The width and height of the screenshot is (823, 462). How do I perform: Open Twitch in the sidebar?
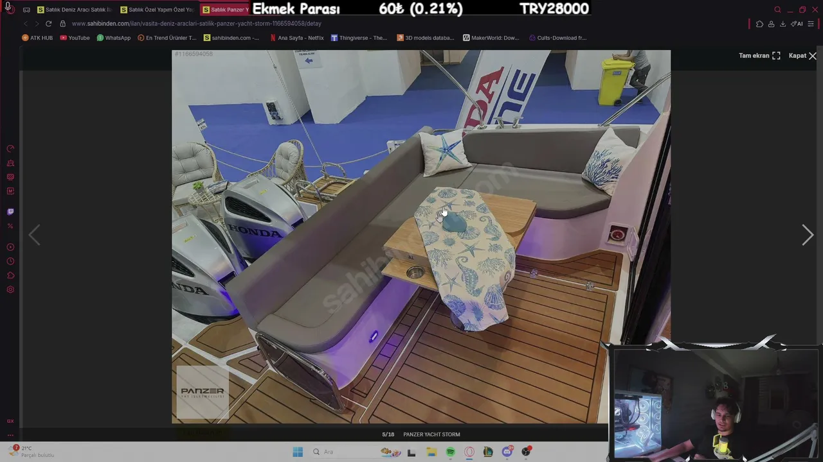[10, 212]
